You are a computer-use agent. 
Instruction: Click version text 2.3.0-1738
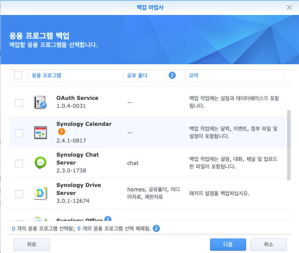71,171
